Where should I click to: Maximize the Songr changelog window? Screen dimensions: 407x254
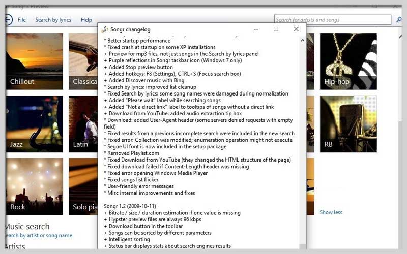[276, 29]
